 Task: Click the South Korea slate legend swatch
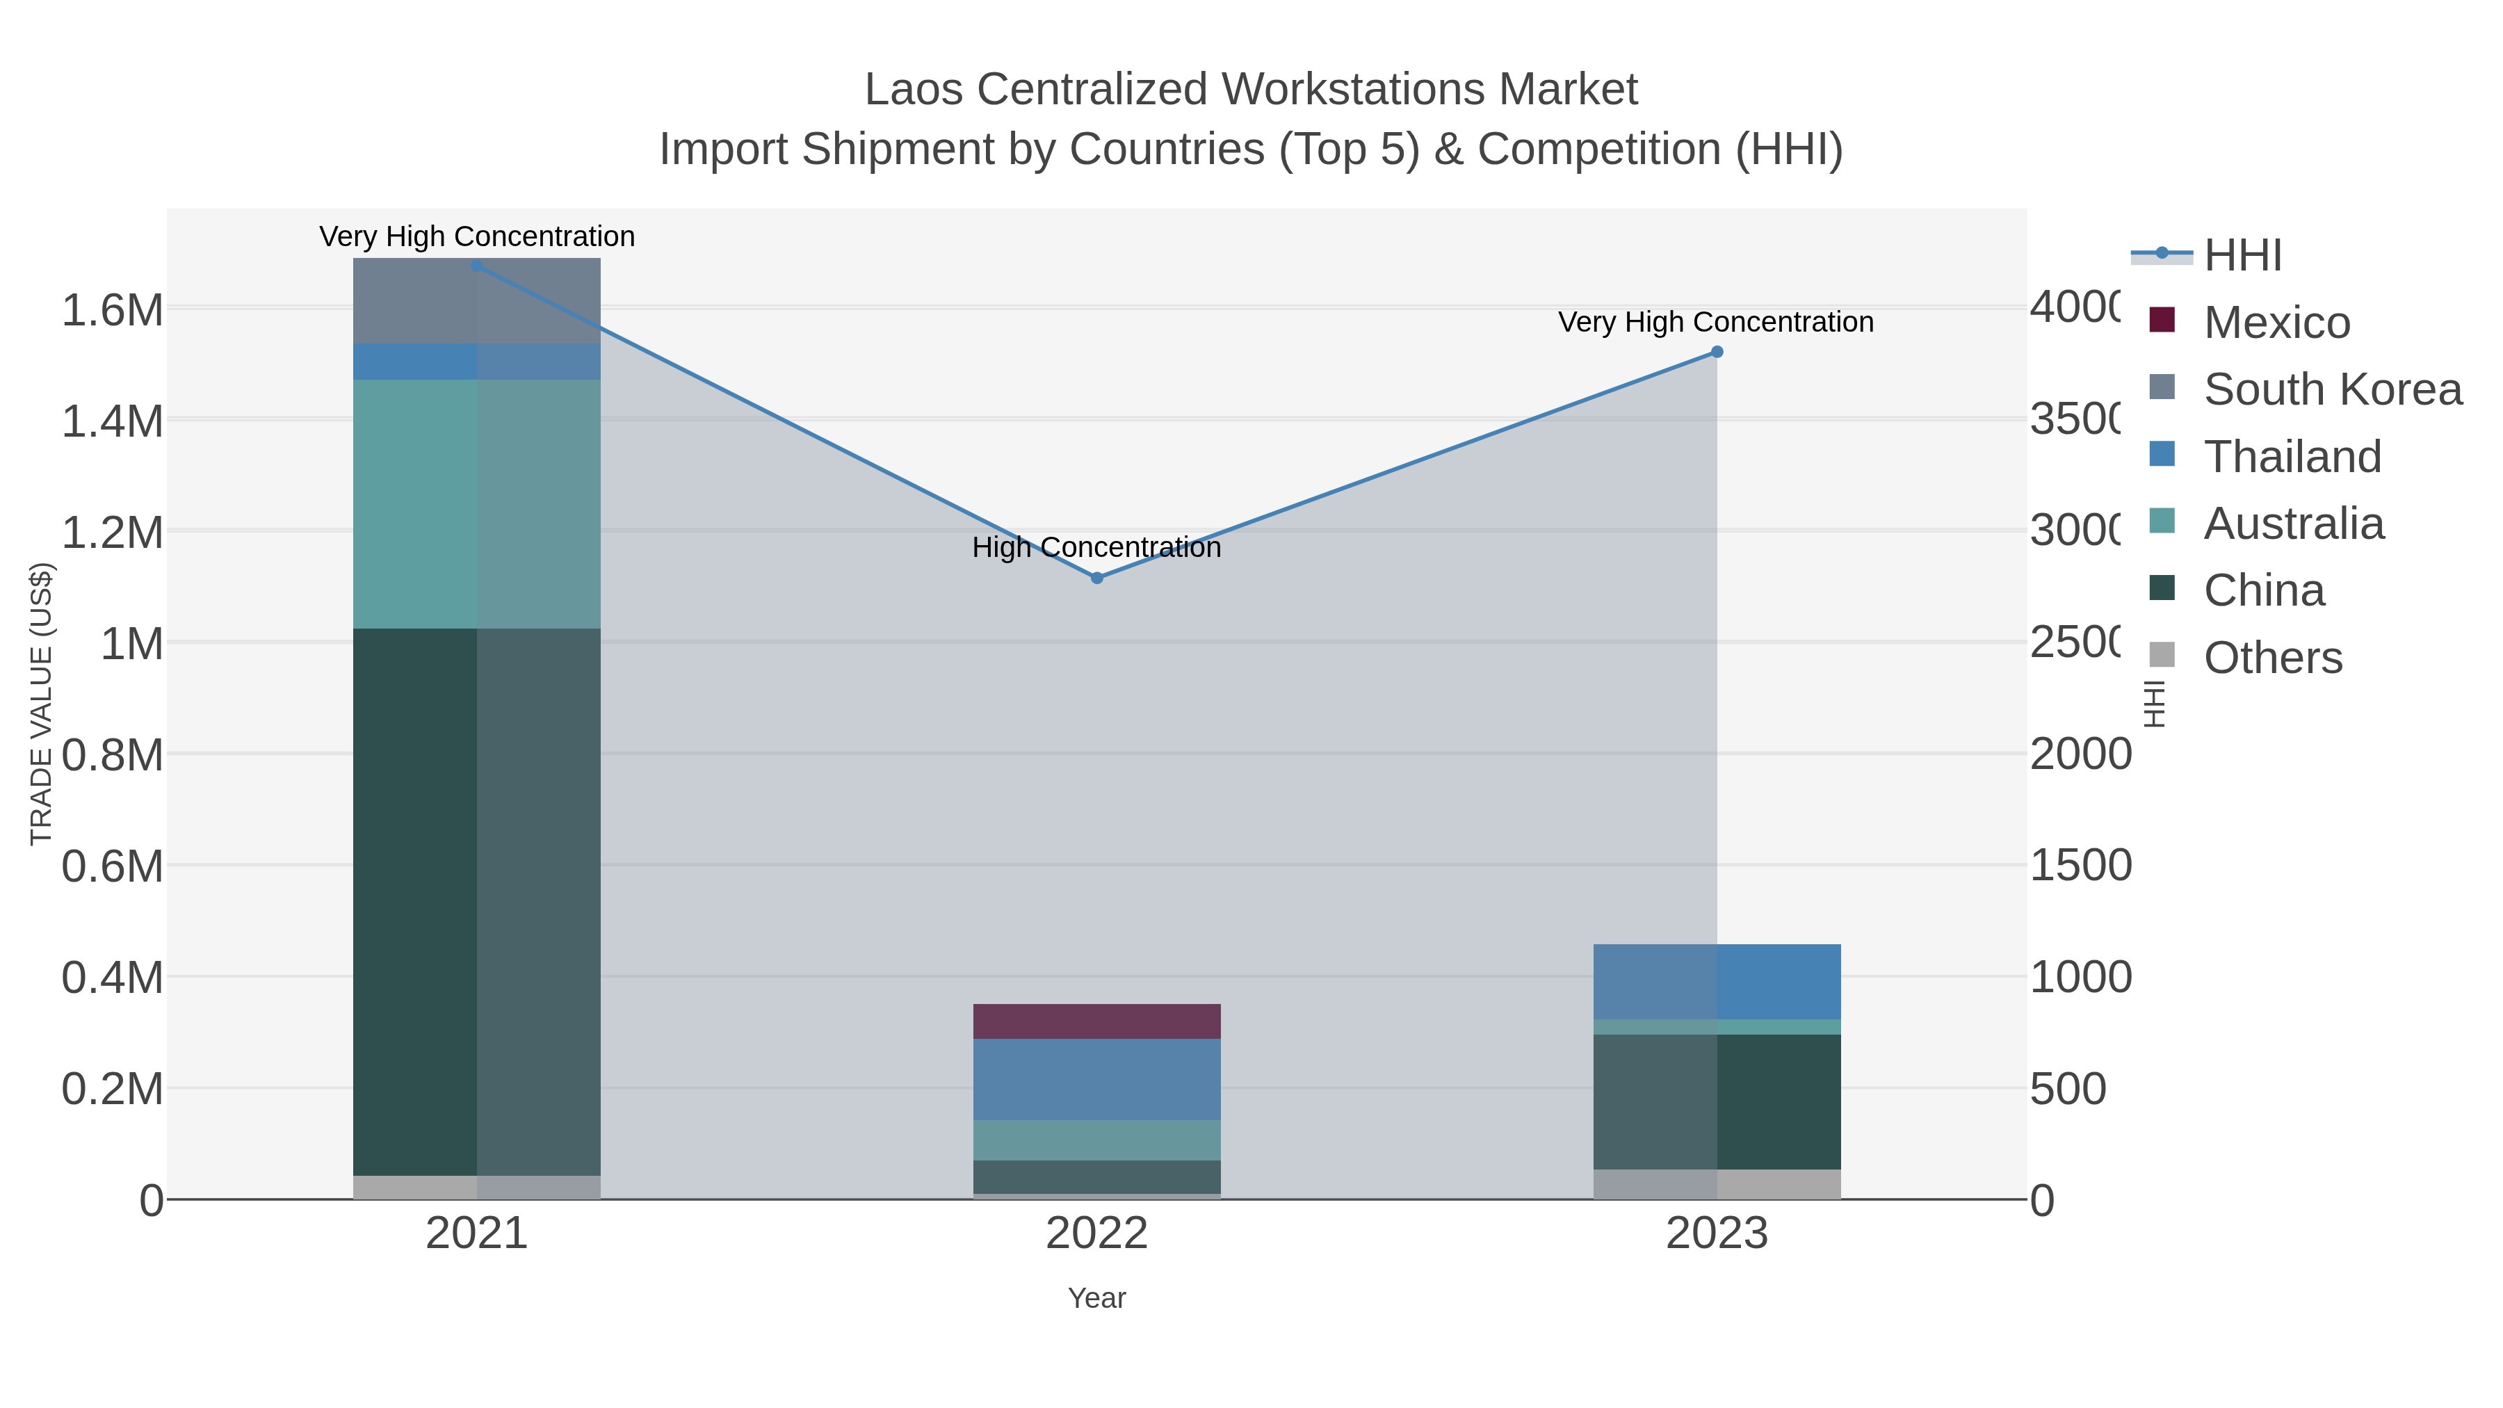pos(2162,387)
